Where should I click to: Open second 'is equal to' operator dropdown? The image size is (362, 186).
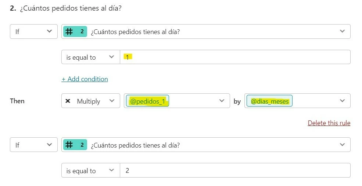90,171
